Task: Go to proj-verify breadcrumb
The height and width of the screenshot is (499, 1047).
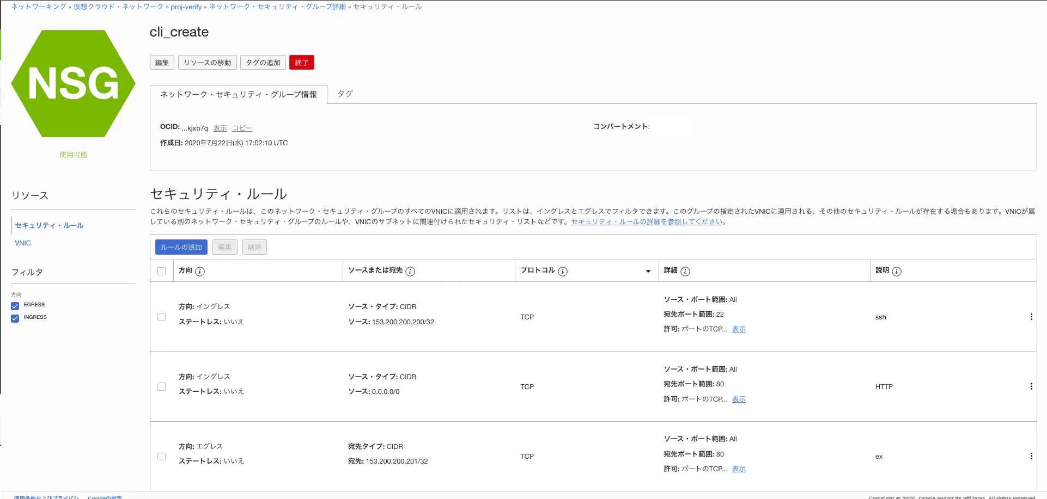Action: (186, 7)
